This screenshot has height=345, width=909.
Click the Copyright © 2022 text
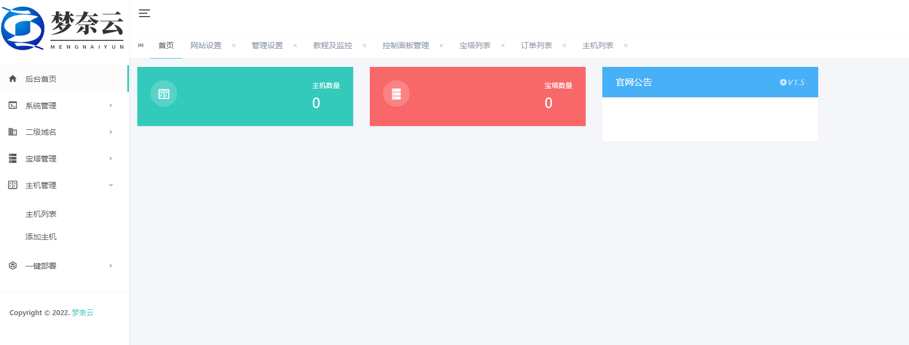tap(39, 312)
